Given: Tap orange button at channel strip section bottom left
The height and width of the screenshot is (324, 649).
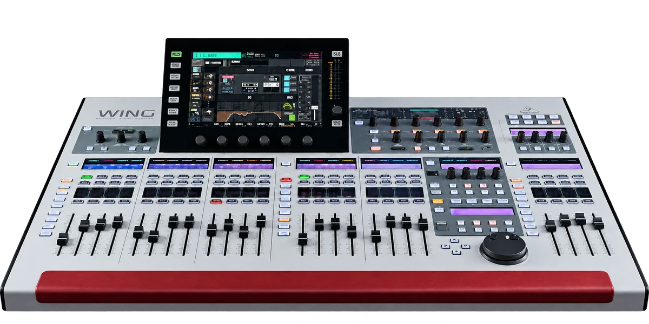Looking at the screenshot, I should click(x=375, y=148).
